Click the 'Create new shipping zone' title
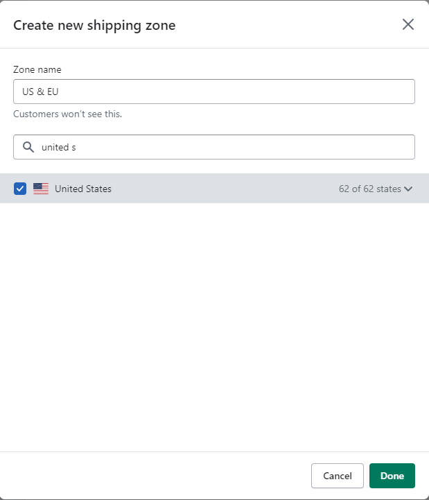The height and width of the screenshot is (500, 429). click(x=94, y=25)
